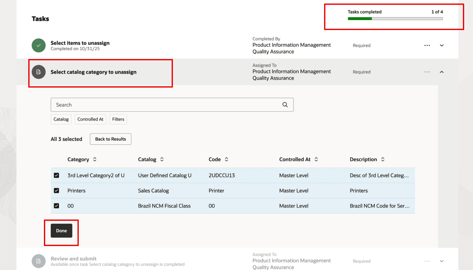
Task: Uncheck the 3rd Level Category2 row
Action: (57, 175)
